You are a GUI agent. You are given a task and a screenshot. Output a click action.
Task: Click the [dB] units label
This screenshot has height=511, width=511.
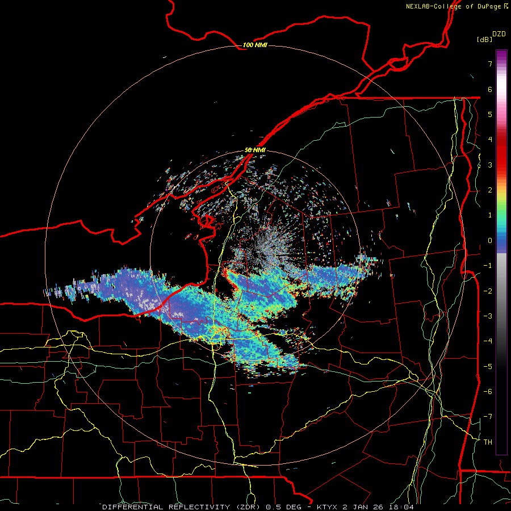click(x=485, y=39)
